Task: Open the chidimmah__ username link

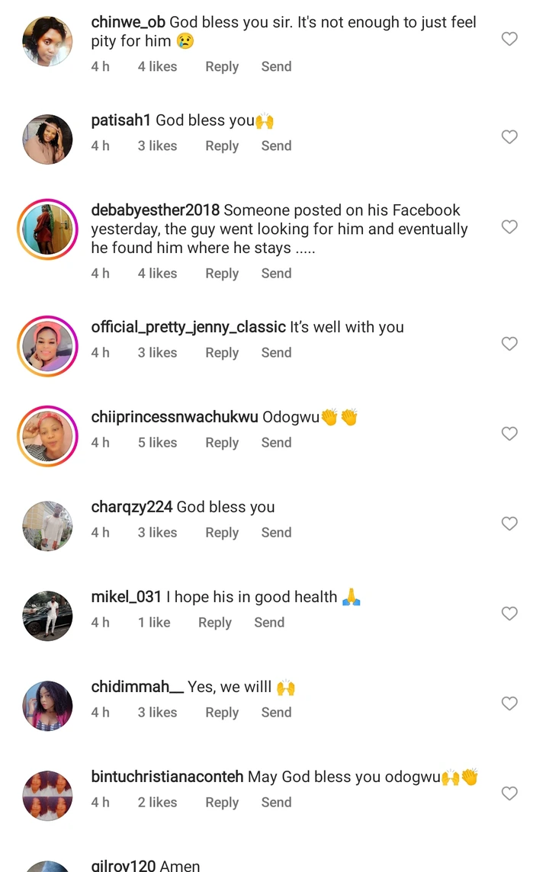Action: 137,687
